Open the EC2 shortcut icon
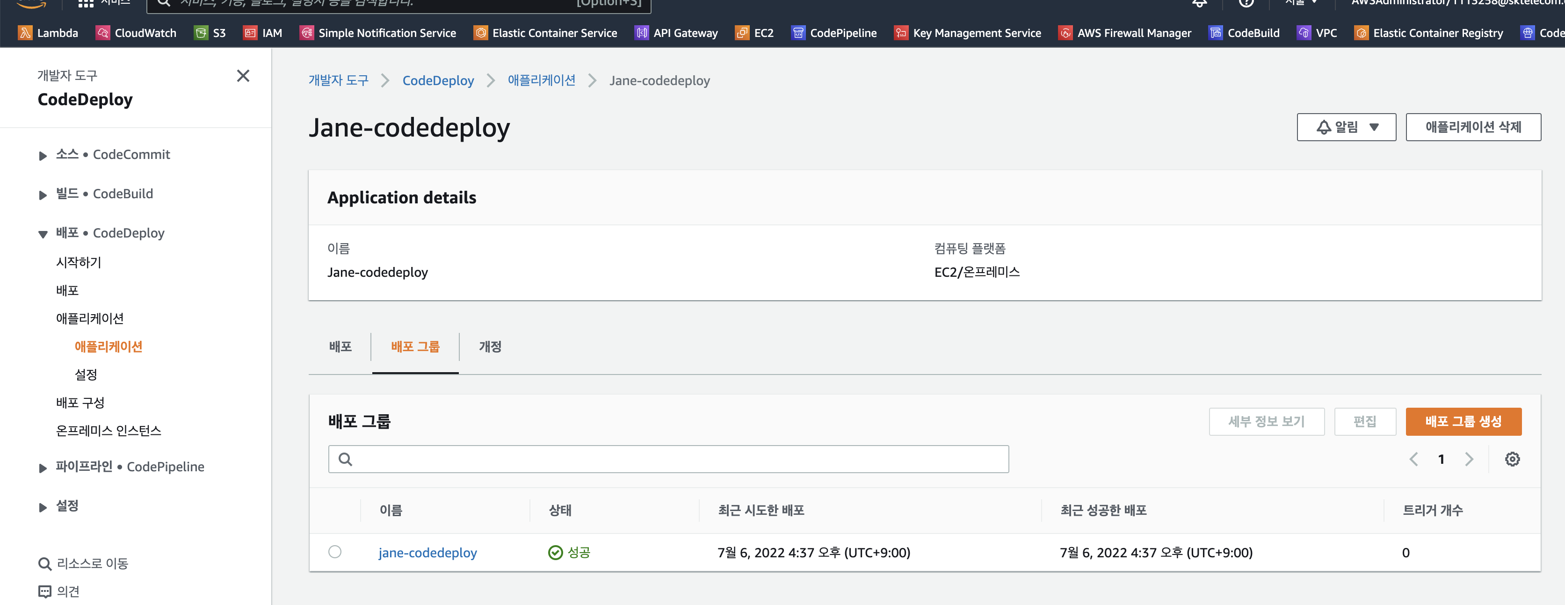The image size is (1565, 605). click(742, 33)
